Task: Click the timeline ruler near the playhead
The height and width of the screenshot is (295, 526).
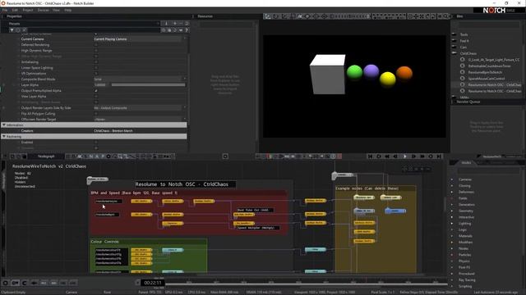Action: point(366,281)
